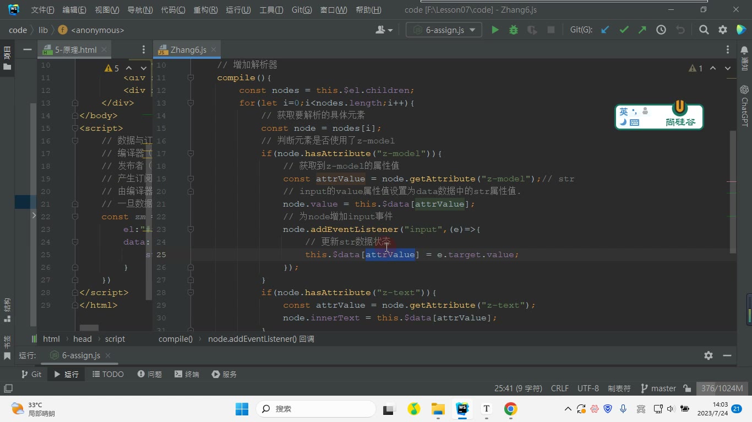Toggle the Git tool window
This screenshot has height=422, width=752.
[x=31, y=374]
